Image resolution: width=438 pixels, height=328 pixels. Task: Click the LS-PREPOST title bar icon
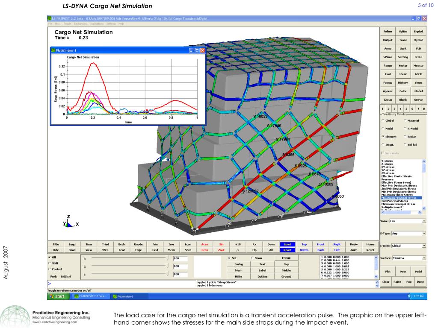(50, 18)
